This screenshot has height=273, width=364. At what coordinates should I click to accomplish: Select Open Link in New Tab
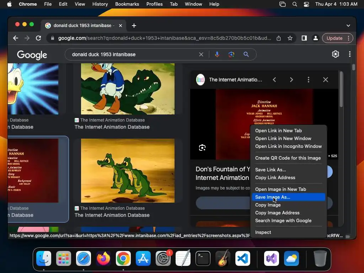(x=289, y=130)
